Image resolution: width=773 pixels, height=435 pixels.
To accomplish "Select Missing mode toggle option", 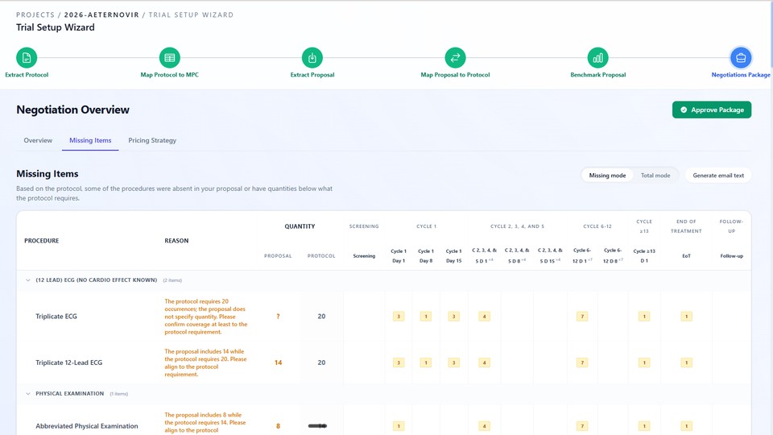I will 607,175.
